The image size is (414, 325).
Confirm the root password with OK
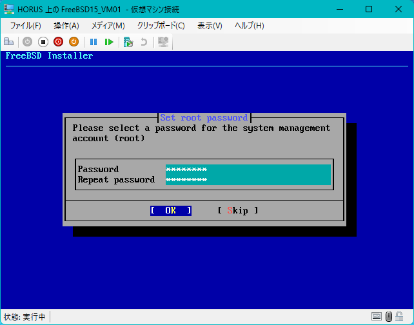click(x=171, y=210)
